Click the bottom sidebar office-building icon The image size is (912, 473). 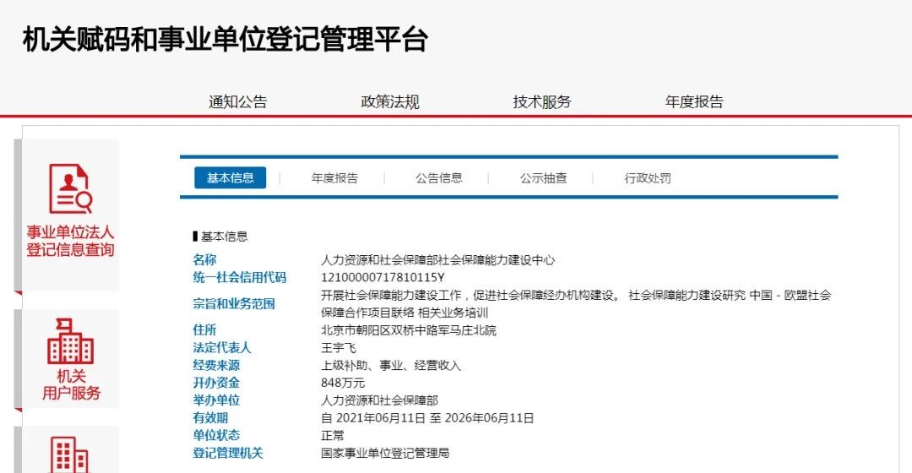click(x=70, y=455)
